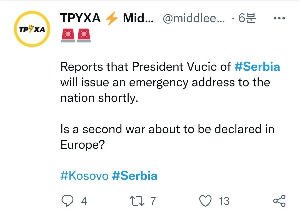Click #Serbia hashtag after "President Vucic of"
Screen dimensions: 300x222
[x=257, y=67]
